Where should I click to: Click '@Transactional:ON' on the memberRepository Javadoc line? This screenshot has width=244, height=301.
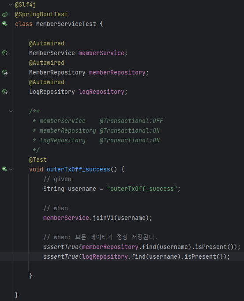point(130,130)
